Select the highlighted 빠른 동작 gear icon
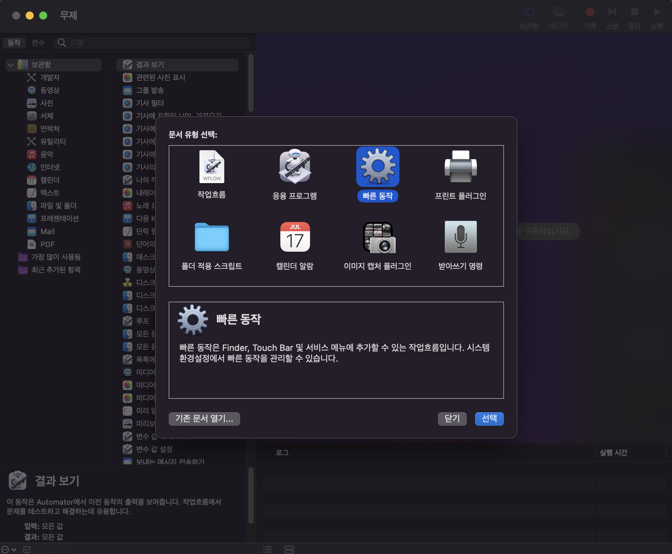This screenshot has width=672, height=554. click(377, 167)
